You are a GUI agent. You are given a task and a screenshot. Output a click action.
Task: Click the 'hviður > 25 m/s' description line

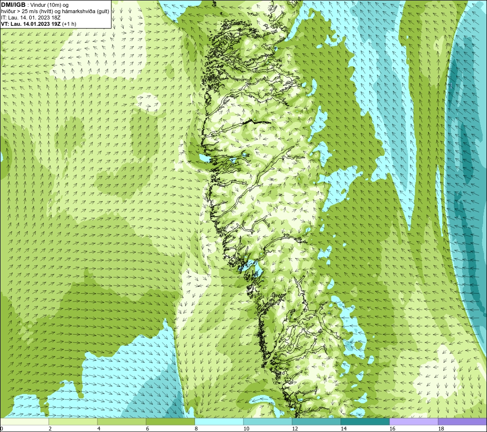[x=55, y=11]
